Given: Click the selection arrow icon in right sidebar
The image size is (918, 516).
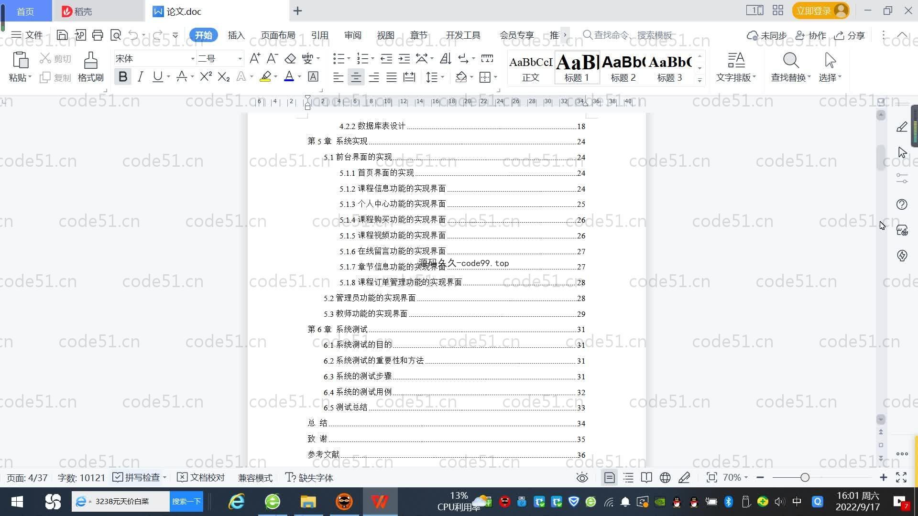Looking at the screenshot, I should [x=902, y=152].
